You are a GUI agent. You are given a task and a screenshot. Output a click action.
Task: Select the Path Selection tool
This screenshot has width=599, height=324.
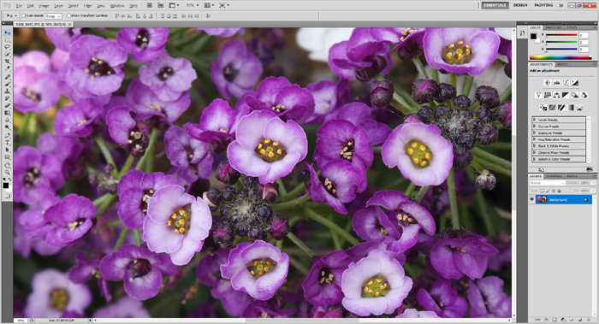tap(7, 150)
